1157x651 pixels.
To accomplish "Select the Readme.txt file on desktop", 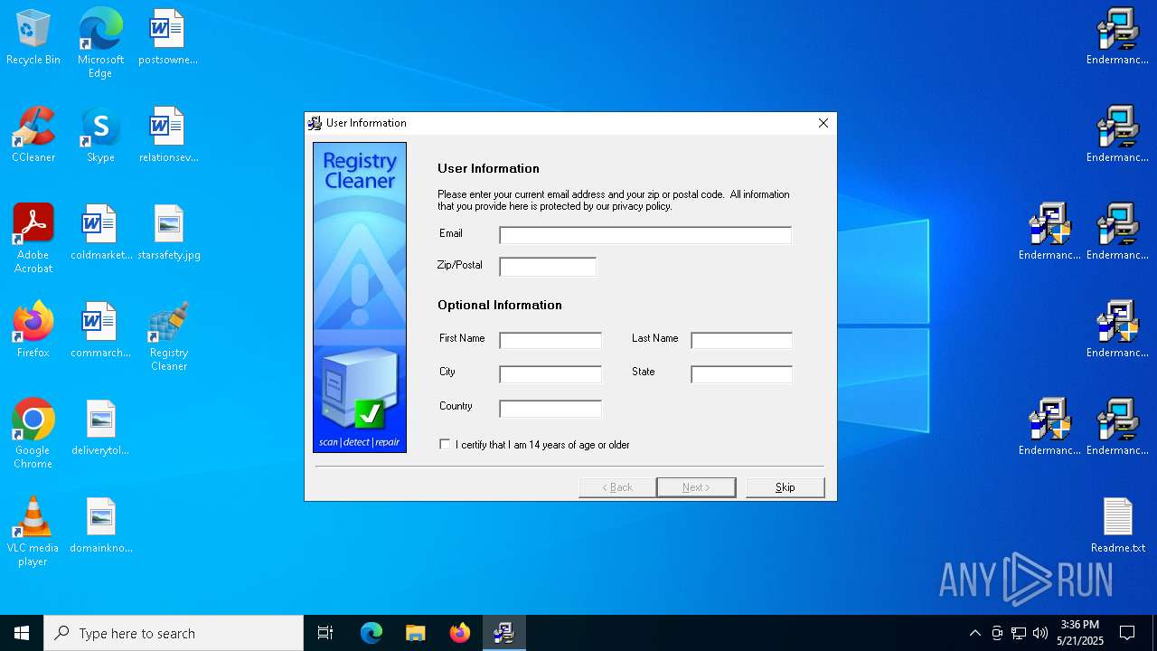I will [1118, 526].
